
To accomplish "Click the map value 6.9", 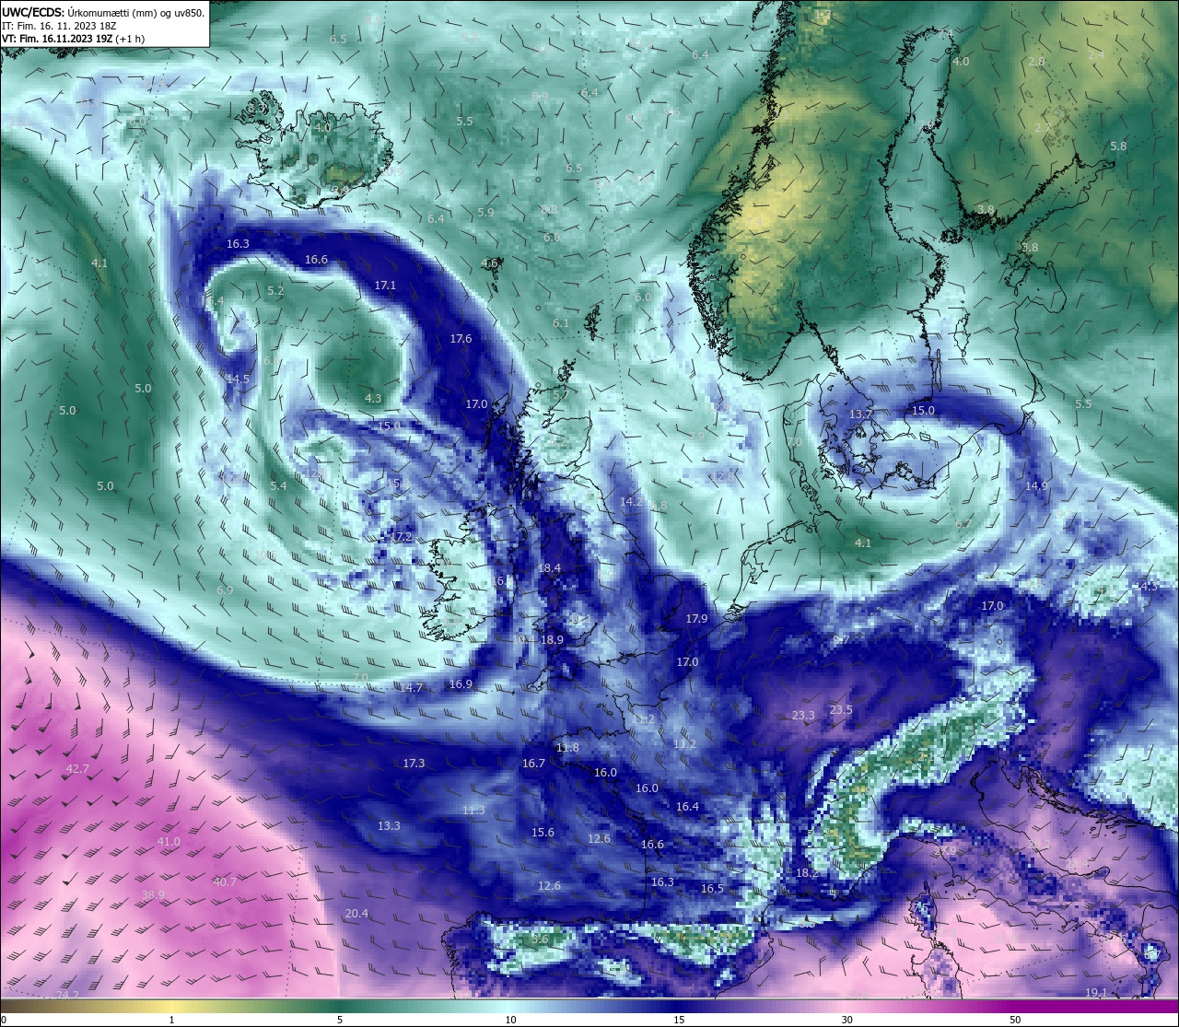I will [x=225, y=589].
